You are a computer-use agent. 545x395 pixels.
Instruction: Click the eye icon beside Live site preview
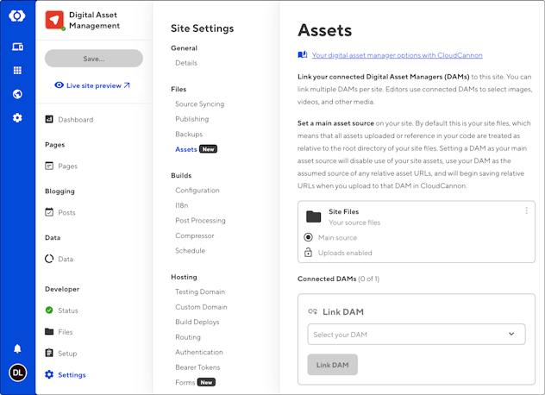pos(60,85)
